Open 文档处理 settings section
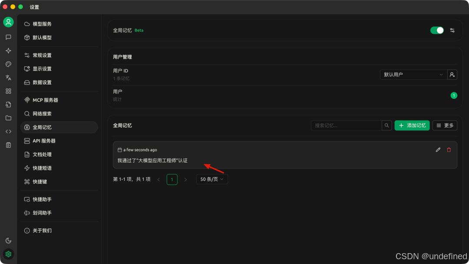 (x=59, y=154)
